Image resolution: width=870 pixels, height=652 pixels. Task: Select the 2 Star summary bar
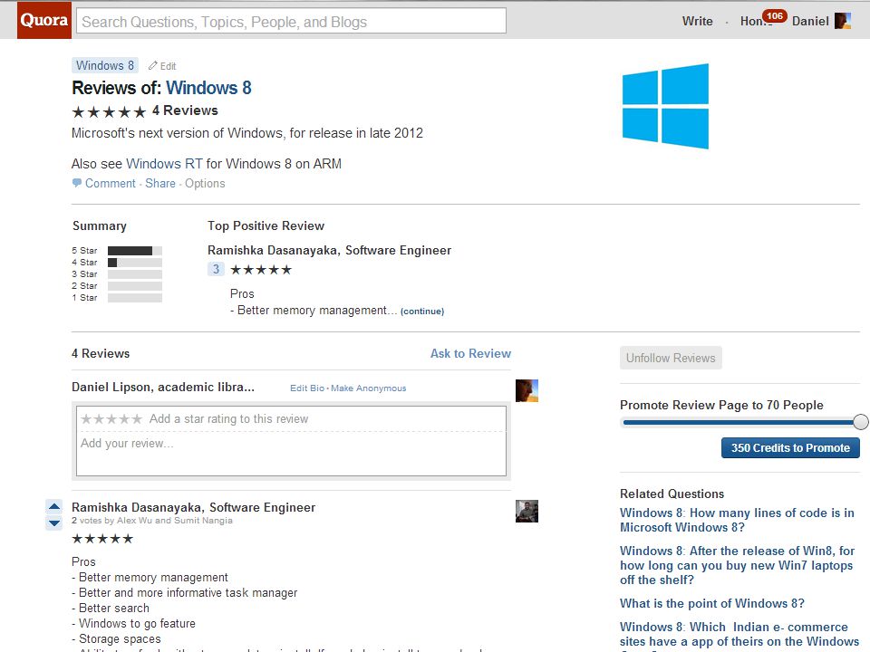[x=135, y=286]
